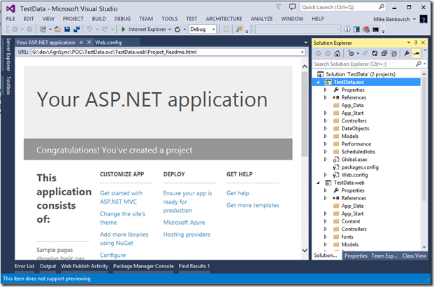Open Properties via the wrench icon in Solution Explorer
This screenshot has width=434, height=287.
pyautogui.click(x=407, y=53)
